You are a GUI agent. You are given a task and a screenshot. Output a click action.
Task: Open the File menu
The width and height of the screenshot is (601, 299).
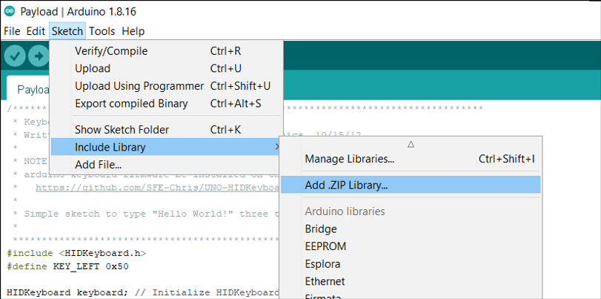[x=12, y=31]
